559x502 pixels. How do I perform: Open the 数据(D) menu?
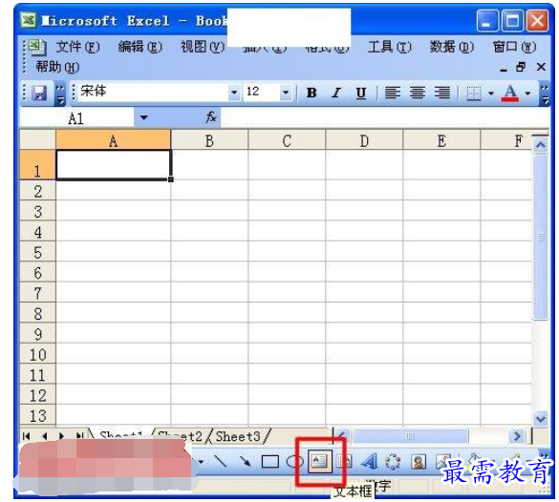(x=452, y=47)
